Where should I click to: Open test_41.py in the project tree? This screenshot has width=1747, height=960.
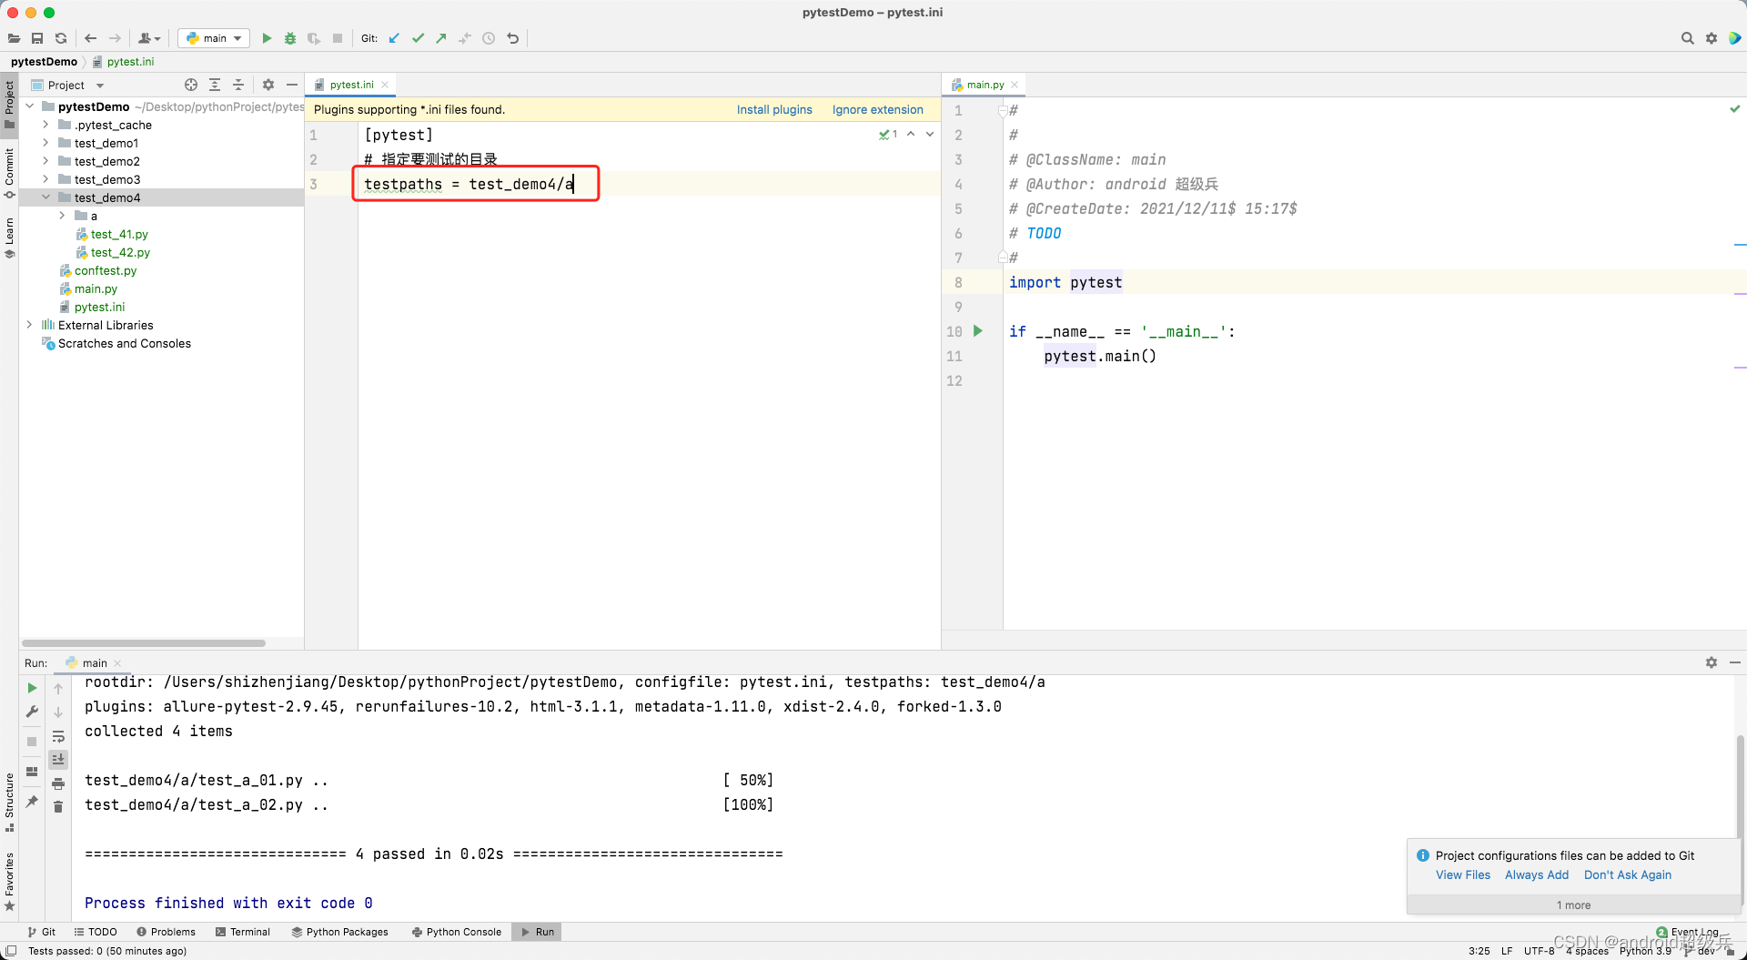(x=118, y=234)
